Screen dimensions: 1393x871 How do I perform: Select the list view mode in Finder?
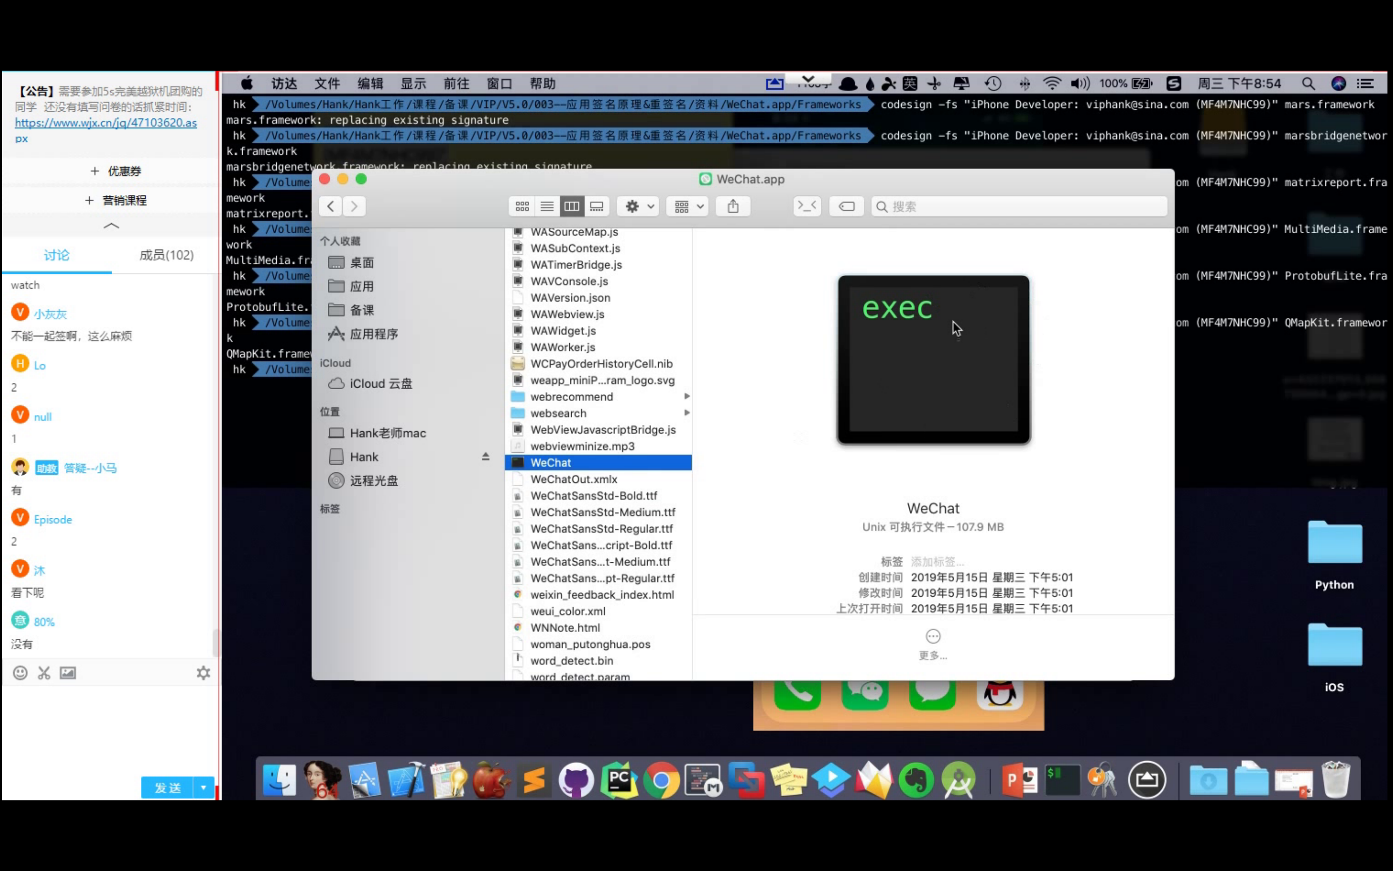click(x=547, y=206)
